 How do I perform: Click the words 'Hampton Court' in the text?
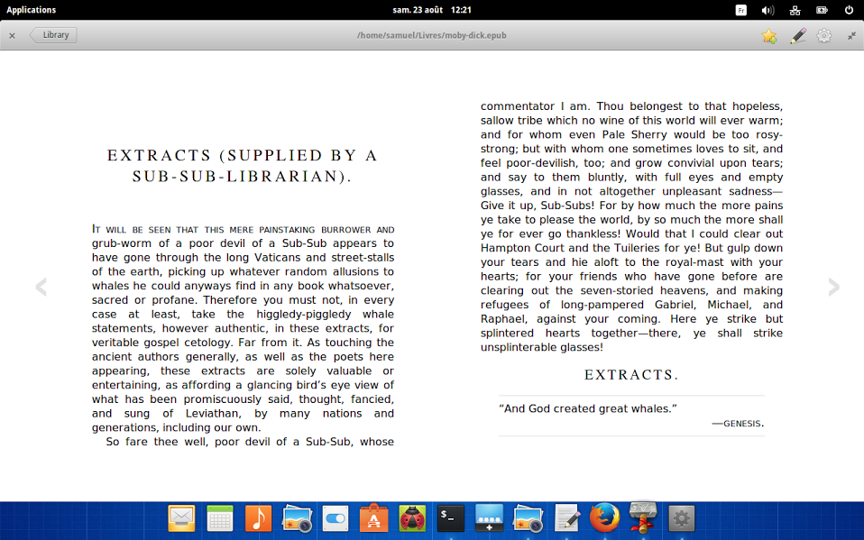pos(522,248)
